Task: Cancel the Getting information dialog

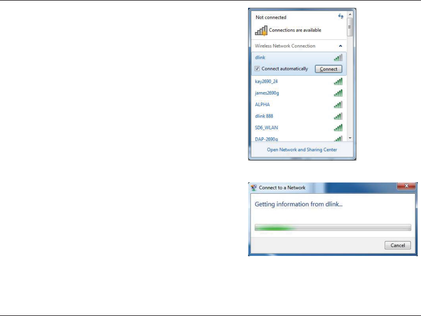Action: [x=398, y=245]
